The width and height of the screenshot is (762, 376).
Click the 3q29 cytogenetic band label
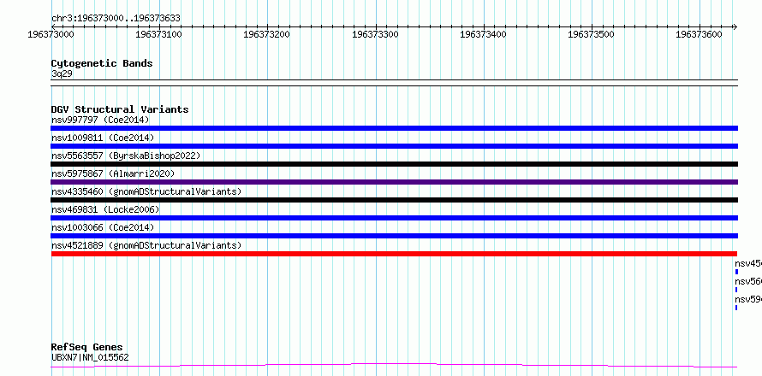(x=62, y=74)
